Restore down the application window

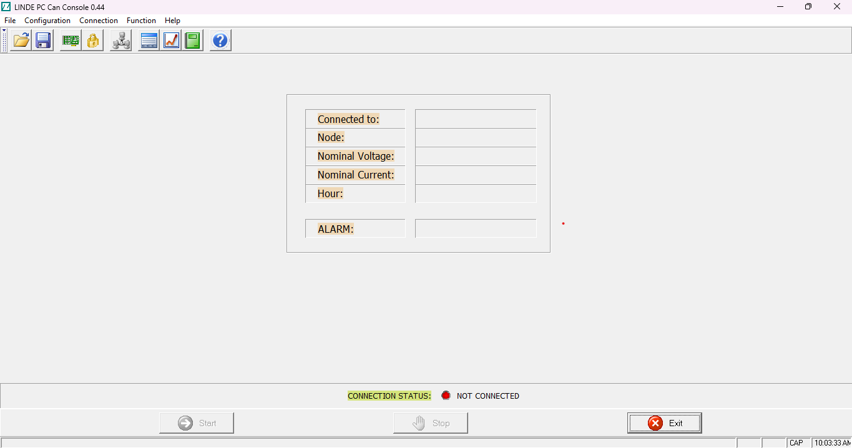[808, 7]
